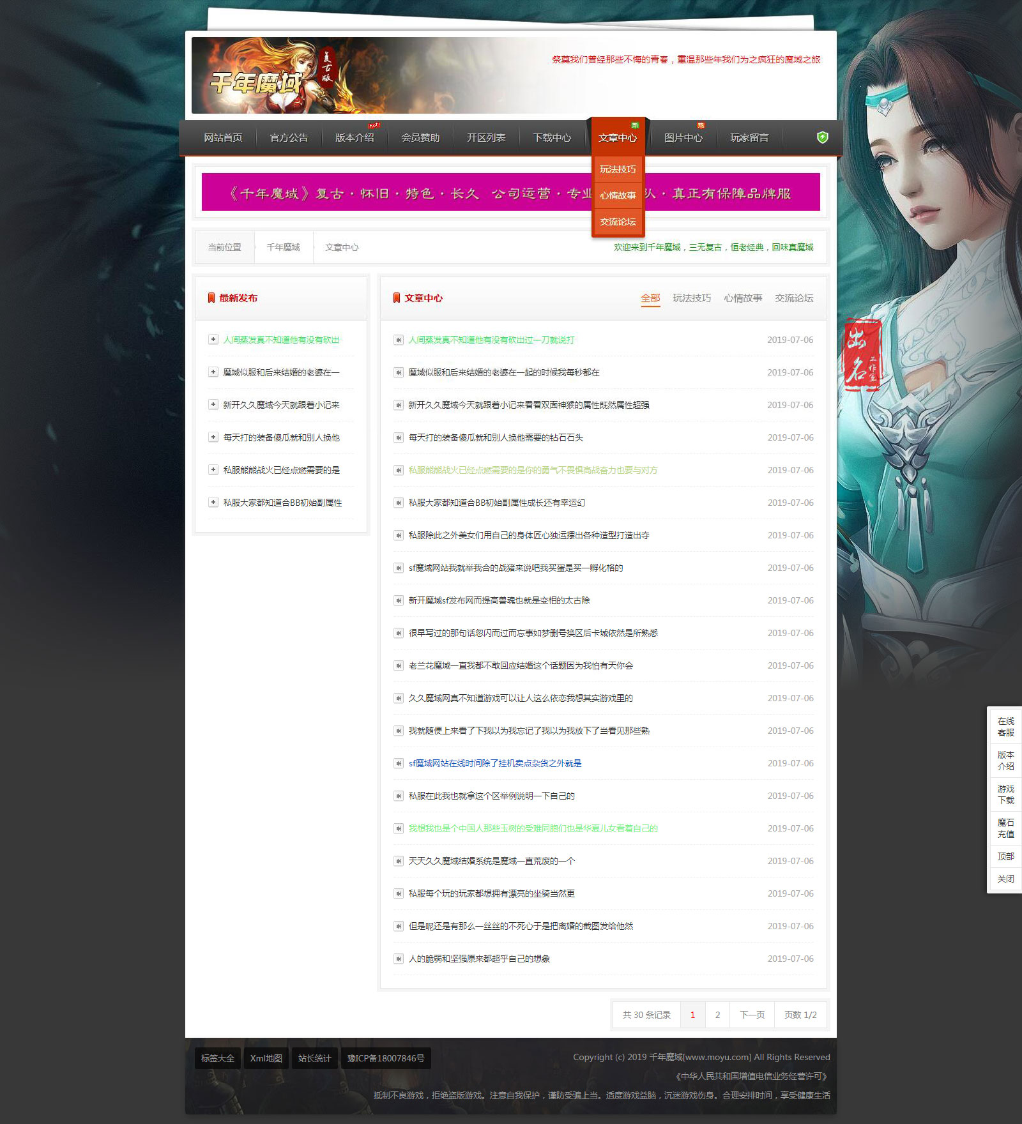The height and width of the screenshot is (1124, 1022).
Task: Click the red bookmark icon beside 文章中心 heading
Action: coord(397,298)
